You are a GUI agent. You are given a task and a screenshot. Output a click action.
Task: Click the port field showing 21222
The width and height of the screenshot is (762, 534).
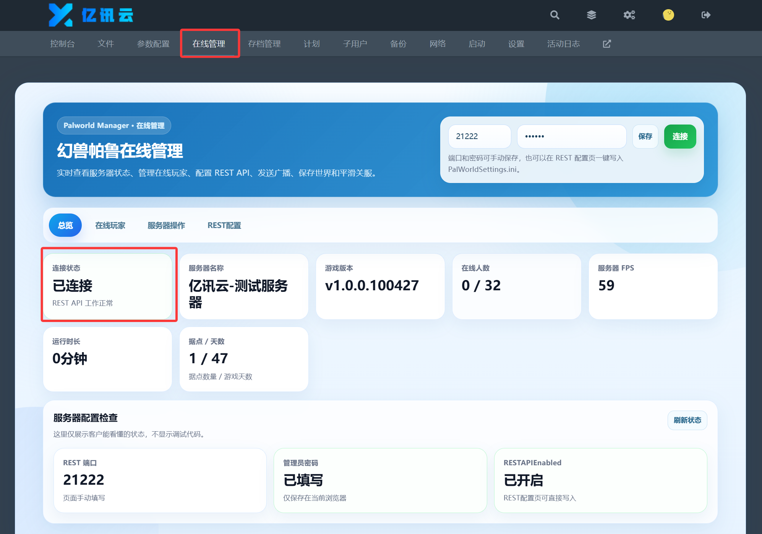pos(480,136)
